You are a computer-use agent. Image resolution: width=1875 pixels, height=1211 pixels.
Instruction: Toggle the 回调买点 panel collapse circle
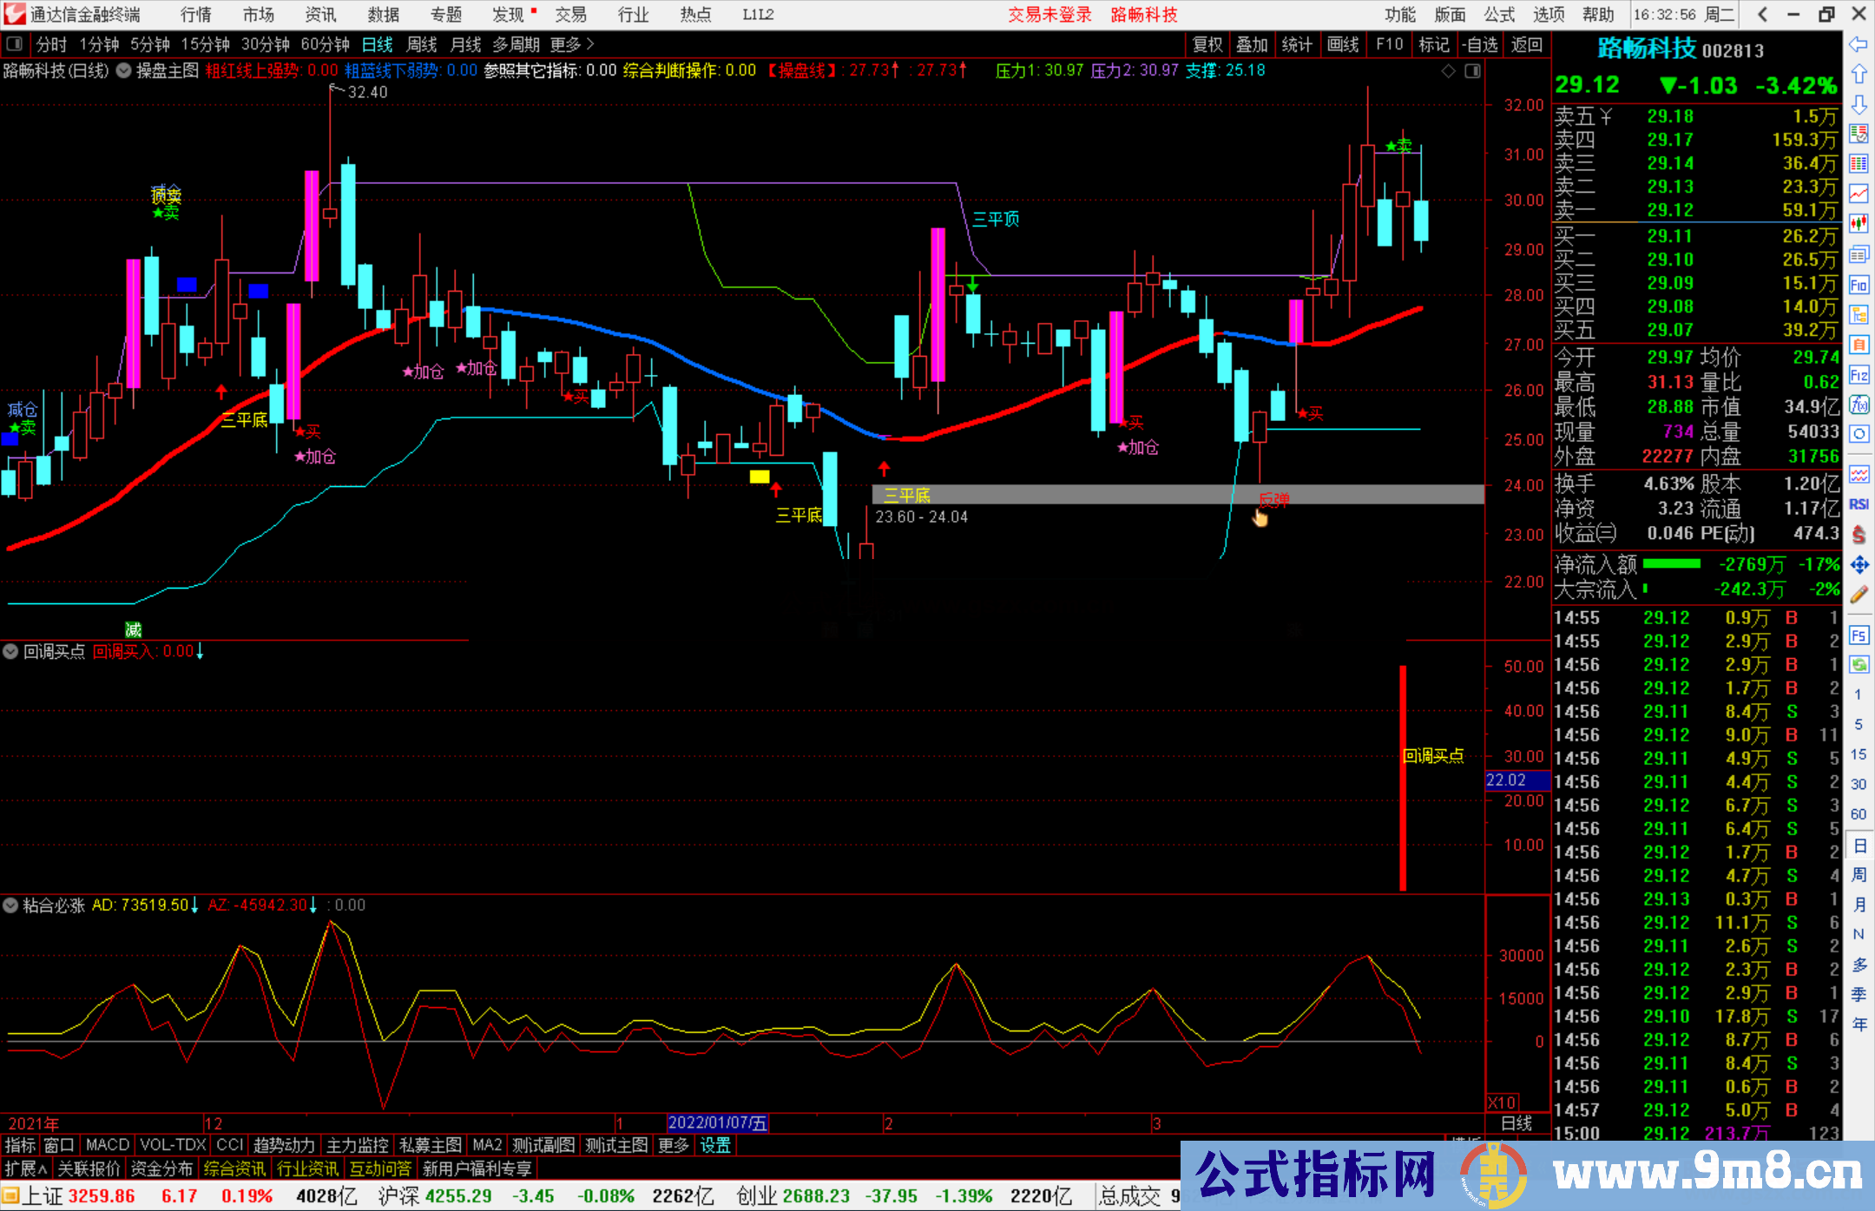[10, 651]
